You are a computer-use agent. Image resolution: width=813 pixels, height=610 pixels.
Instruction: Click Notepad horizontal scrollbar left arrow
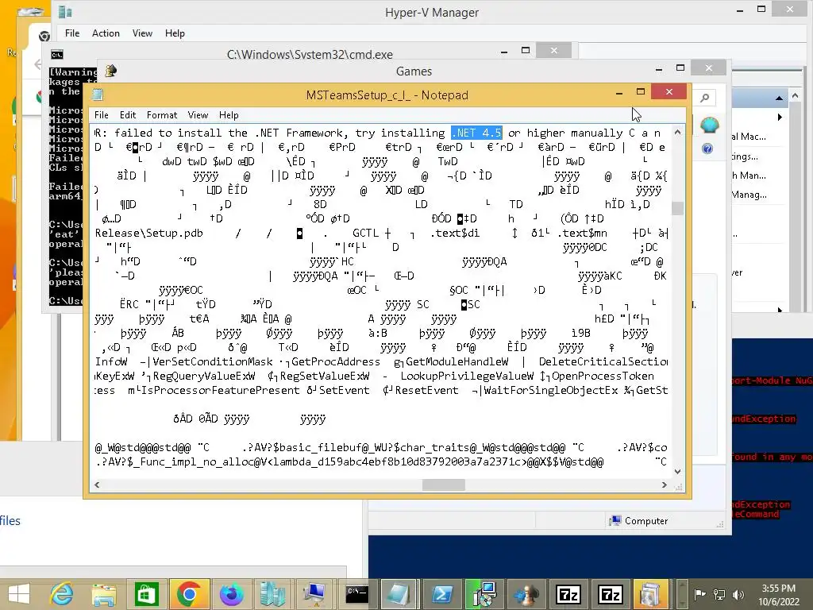[96, 485]
